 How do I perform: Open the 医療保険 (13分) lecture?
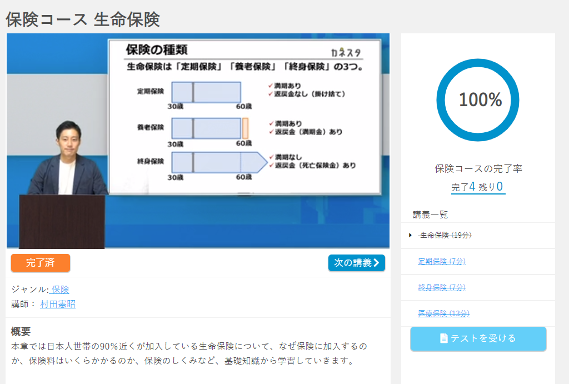(x=443, y=314)
